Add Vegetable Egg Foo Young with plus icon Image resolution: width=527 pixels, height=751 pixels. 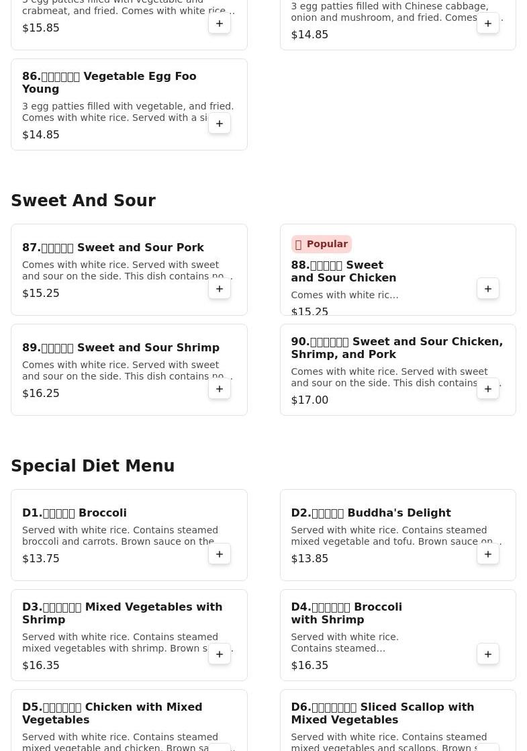[x=220, y=124]
